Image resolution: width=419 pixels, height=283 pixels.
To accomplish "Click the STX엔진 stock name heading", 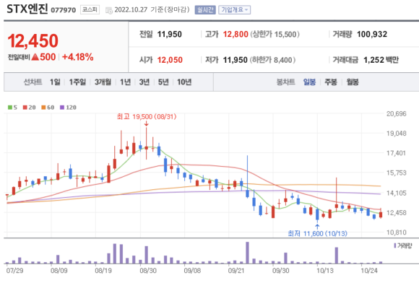I will point(27,9).
